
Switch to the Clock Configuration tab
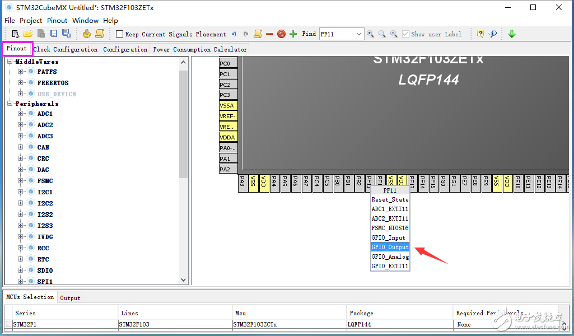[x=66, y=49]
